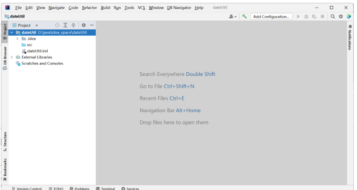Open the Refactor menu

click(x=89, y=8)
